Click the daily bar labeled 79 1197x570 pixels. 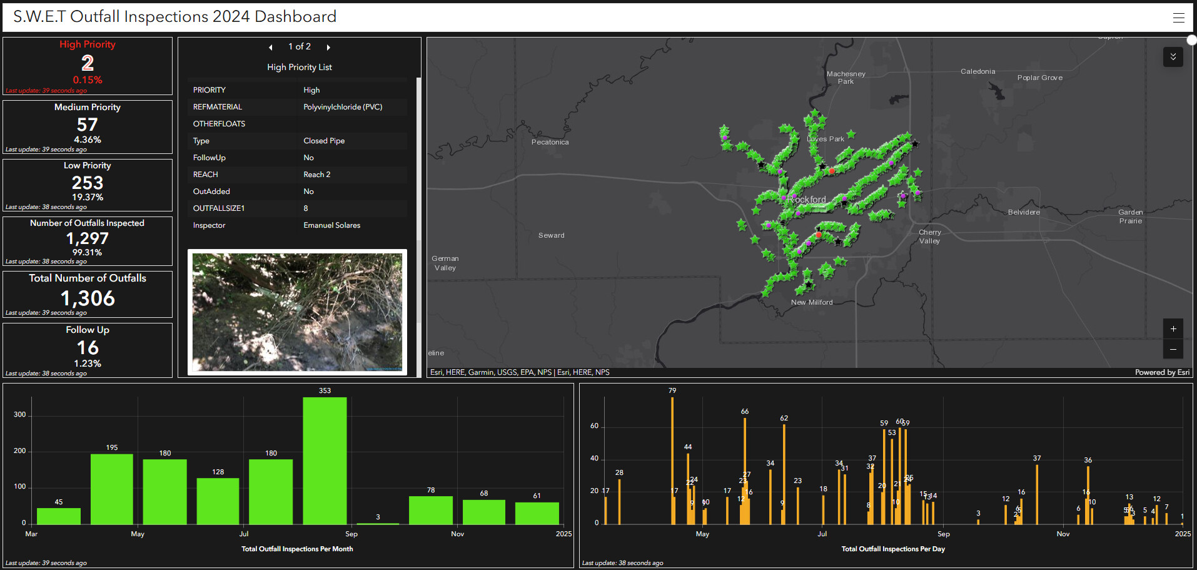tap(672, 461)
